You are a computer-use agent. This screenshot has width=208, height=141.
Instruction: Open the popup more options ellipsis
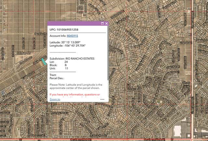pyautogui.click(x=102, y=99)
